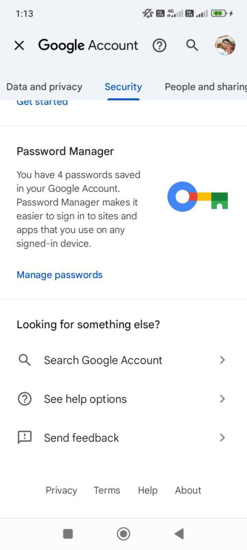
Task: Expand Send feedback chevron
Action: tap(222, 438)
